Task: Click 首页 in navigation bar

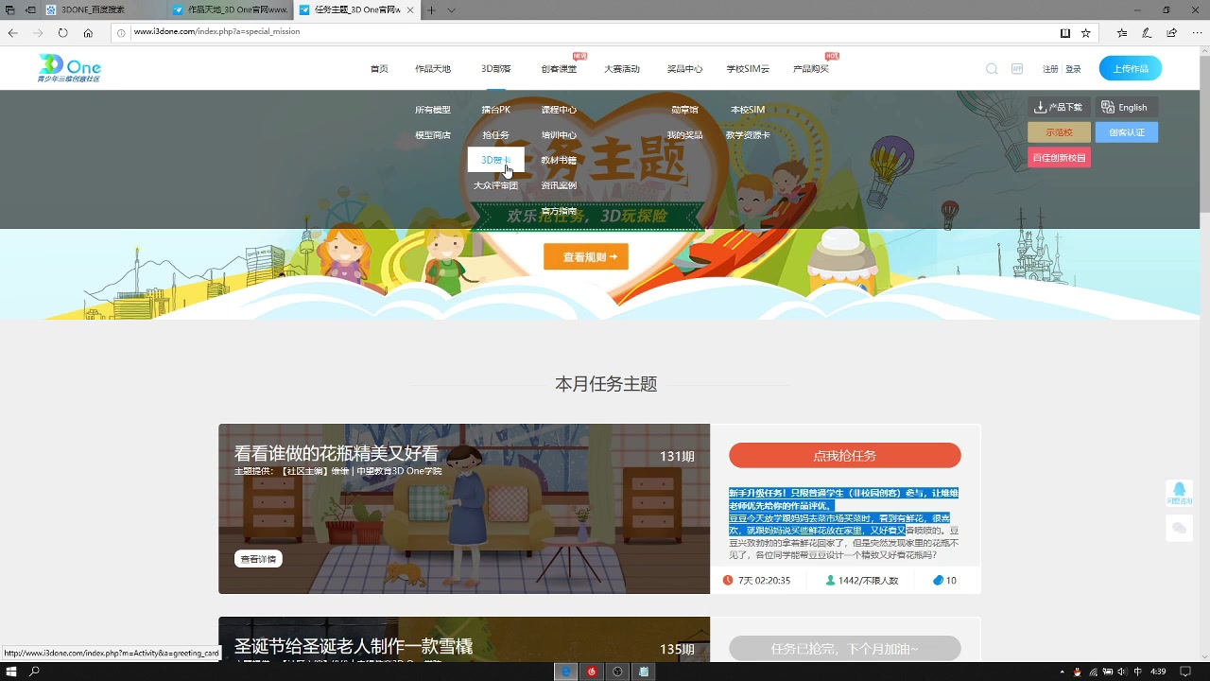Action: pyautogui.click(x=379, y=69)
